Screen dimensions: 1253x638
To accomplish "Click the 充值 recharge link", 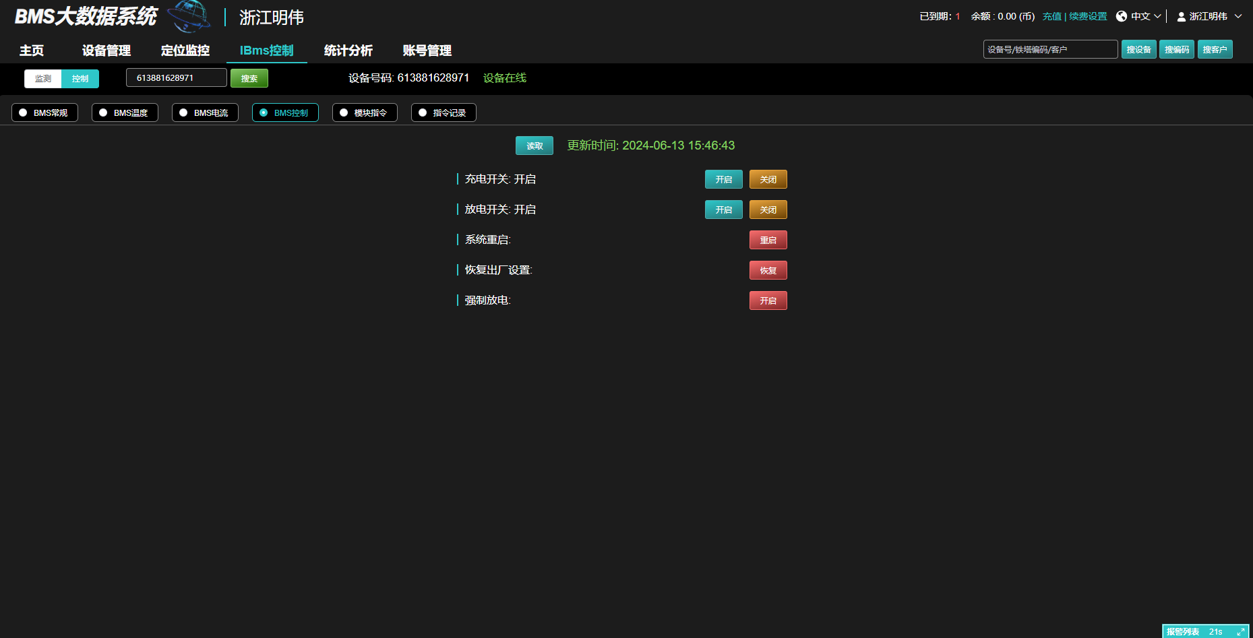I will pos(1051,16).
